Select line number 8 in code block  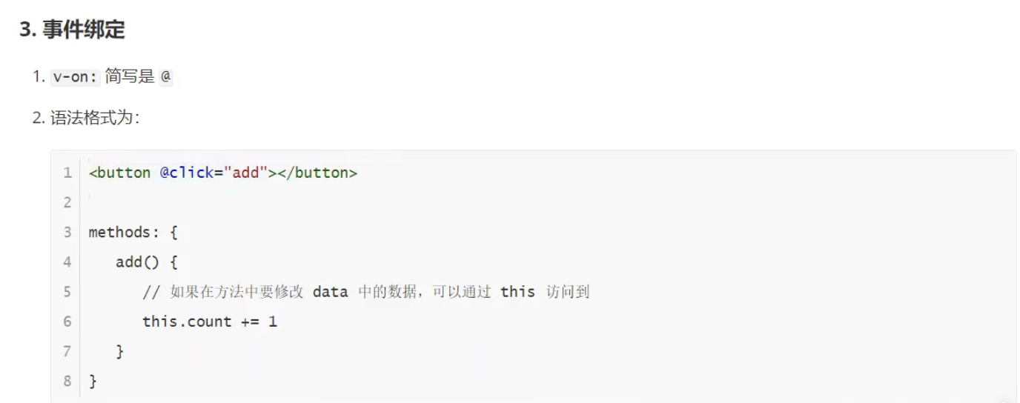[67, 381]
